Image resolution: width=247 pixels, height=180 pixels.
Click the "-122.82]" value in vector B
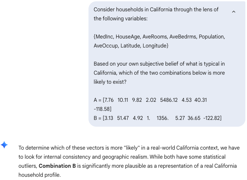click(212, 118)
